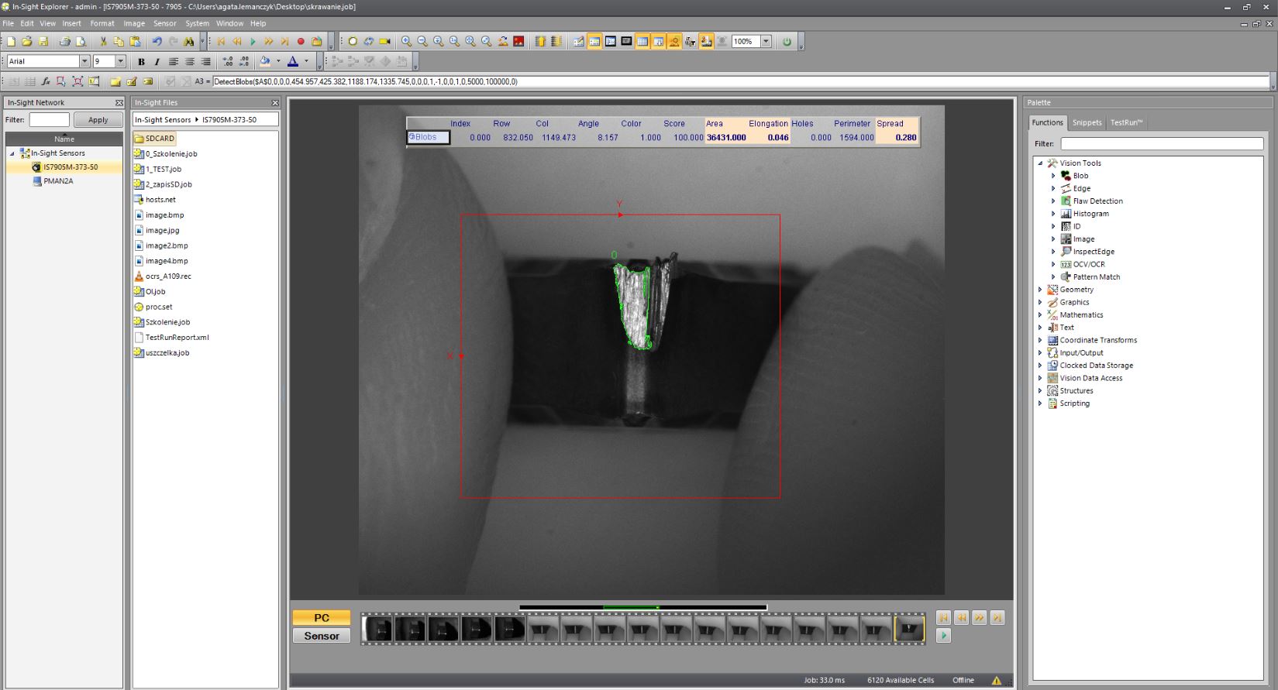Switch to the TestRun tab
The height and width of the screenshot is (690, 1278).
[1126, 122]
